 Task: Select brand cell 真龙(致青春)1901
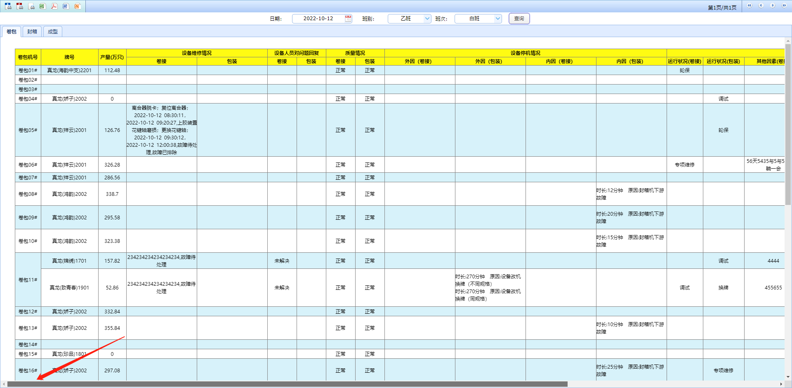pos(70,288)
